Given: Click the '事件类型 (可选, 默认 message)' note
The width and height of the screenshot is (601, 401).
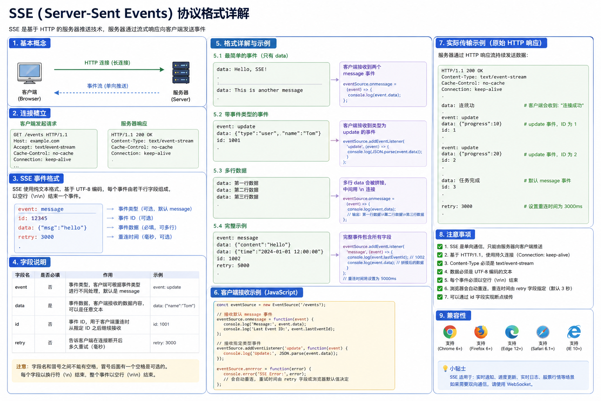Looking at the screenshot, I should coord(155,209).
